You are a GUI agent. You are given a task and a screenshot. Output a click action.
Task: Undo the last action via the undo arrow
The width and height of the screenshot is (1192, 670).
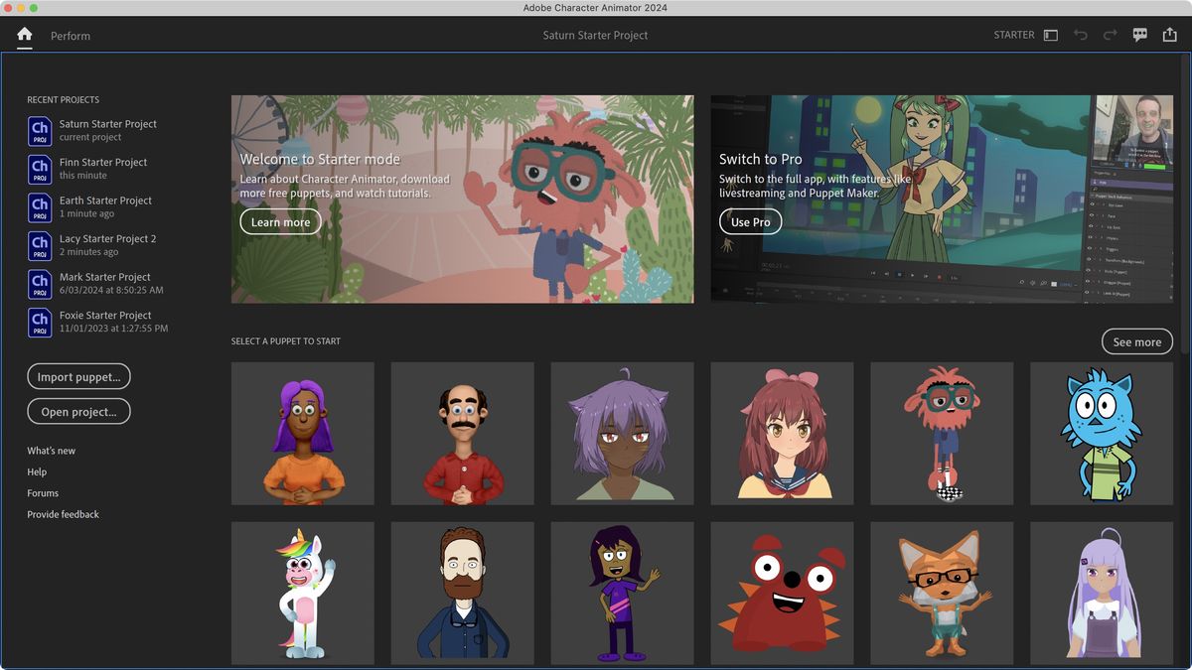[1081, 35]
